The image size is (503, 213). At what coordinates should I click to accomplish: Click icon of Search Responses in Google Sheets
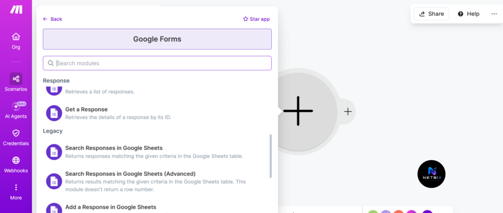pos(54,152)
